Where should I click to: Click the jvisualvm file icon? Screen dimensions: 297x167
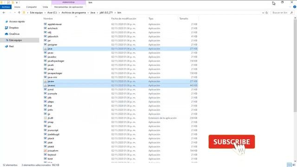coord(45,151)
